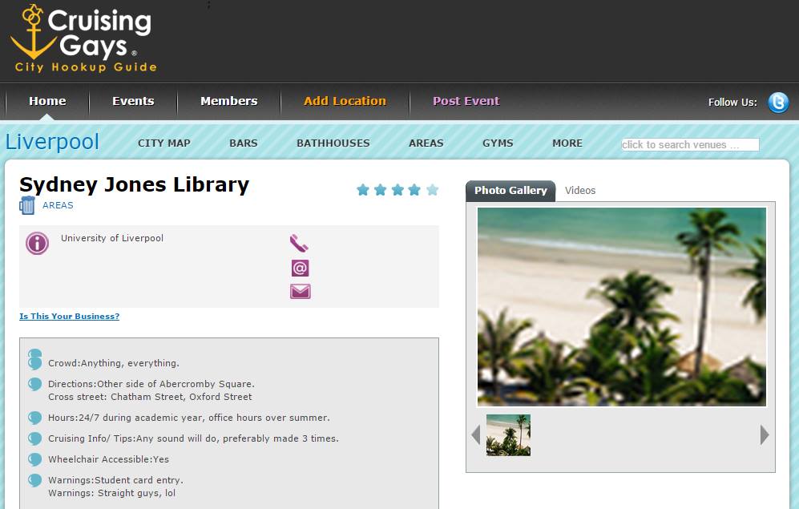The height and width of the screenshot is (509, 799).
Task: Click the bubble icon beside Crowd
Action: pyautogui.click(x=34, y=363)
